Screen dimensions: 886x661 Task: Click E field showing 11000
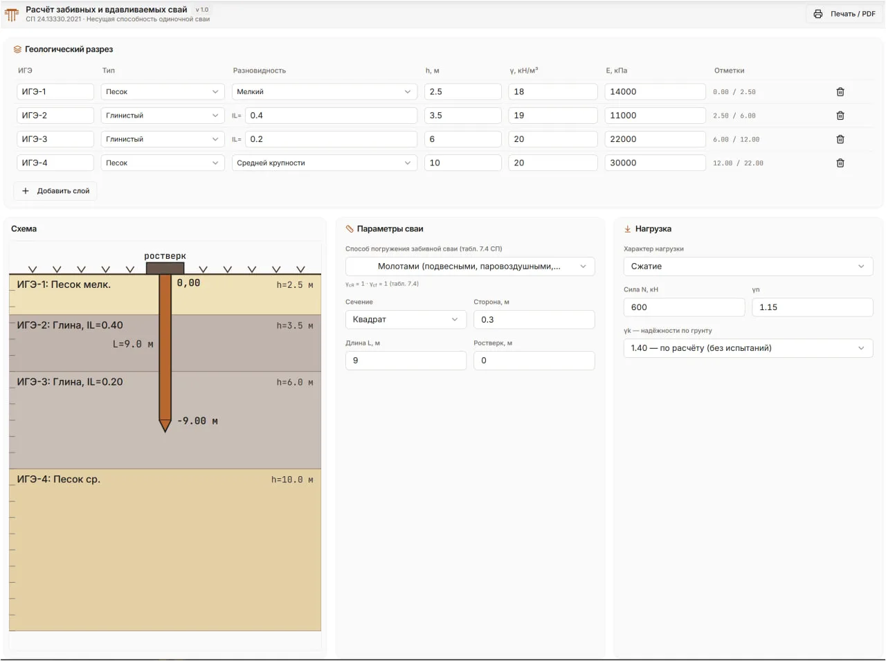pyautogui.click(x=656, y=116)
